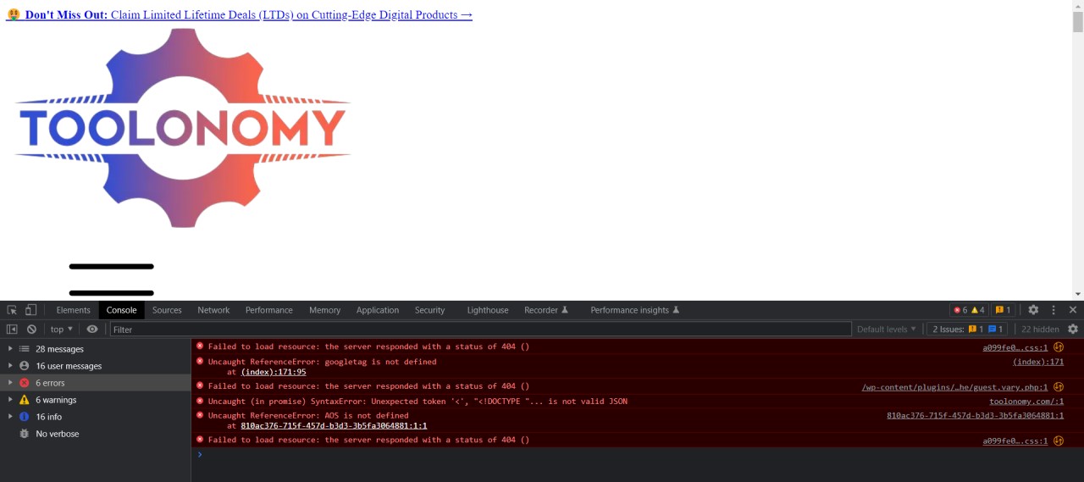1084x482 pixels.
Task: Click the yellow warning icon beside 6 warnings
Action: (25, 400)
